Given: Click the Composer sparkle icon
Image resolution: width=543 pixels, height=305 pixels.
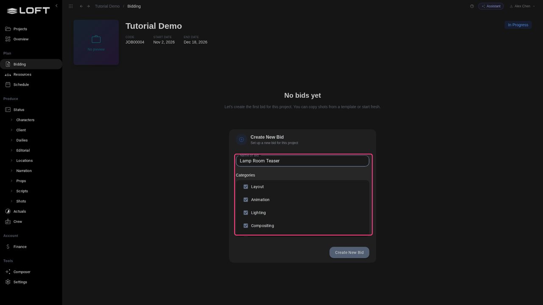Looking at the screenshot, I should [8, 272].
